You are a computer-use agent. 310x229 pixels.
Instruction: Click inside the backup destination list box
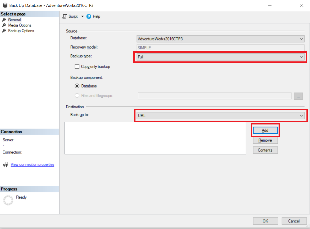tap(155, 138)
